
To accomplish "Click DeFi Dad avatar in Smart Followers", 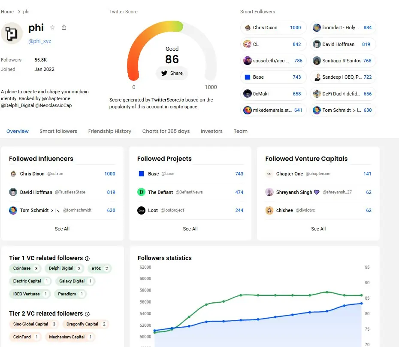I will point(317,94).
